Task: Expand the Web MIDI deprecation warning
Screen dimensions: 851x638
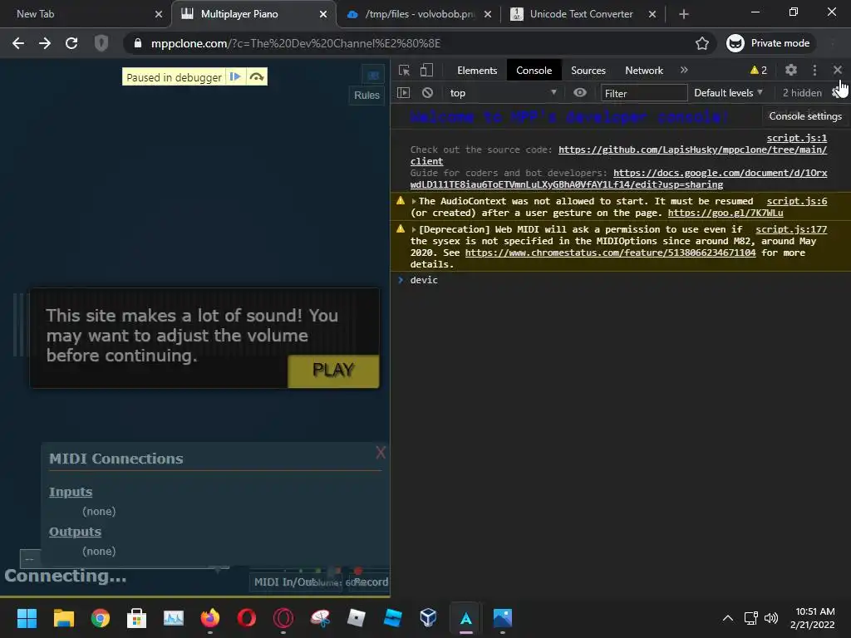Action: coord(414,229)
